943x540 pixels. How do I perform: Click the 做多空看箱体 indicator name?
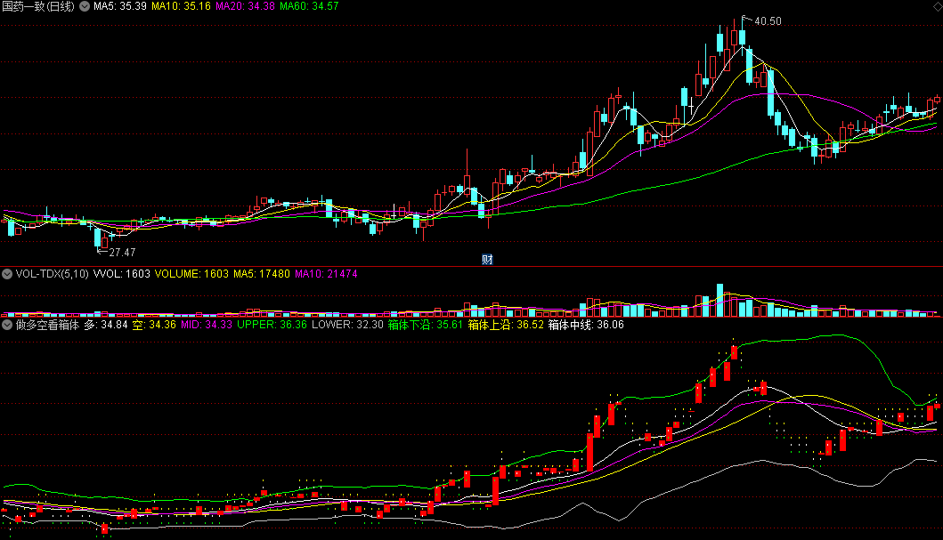(x=47, y=325)
